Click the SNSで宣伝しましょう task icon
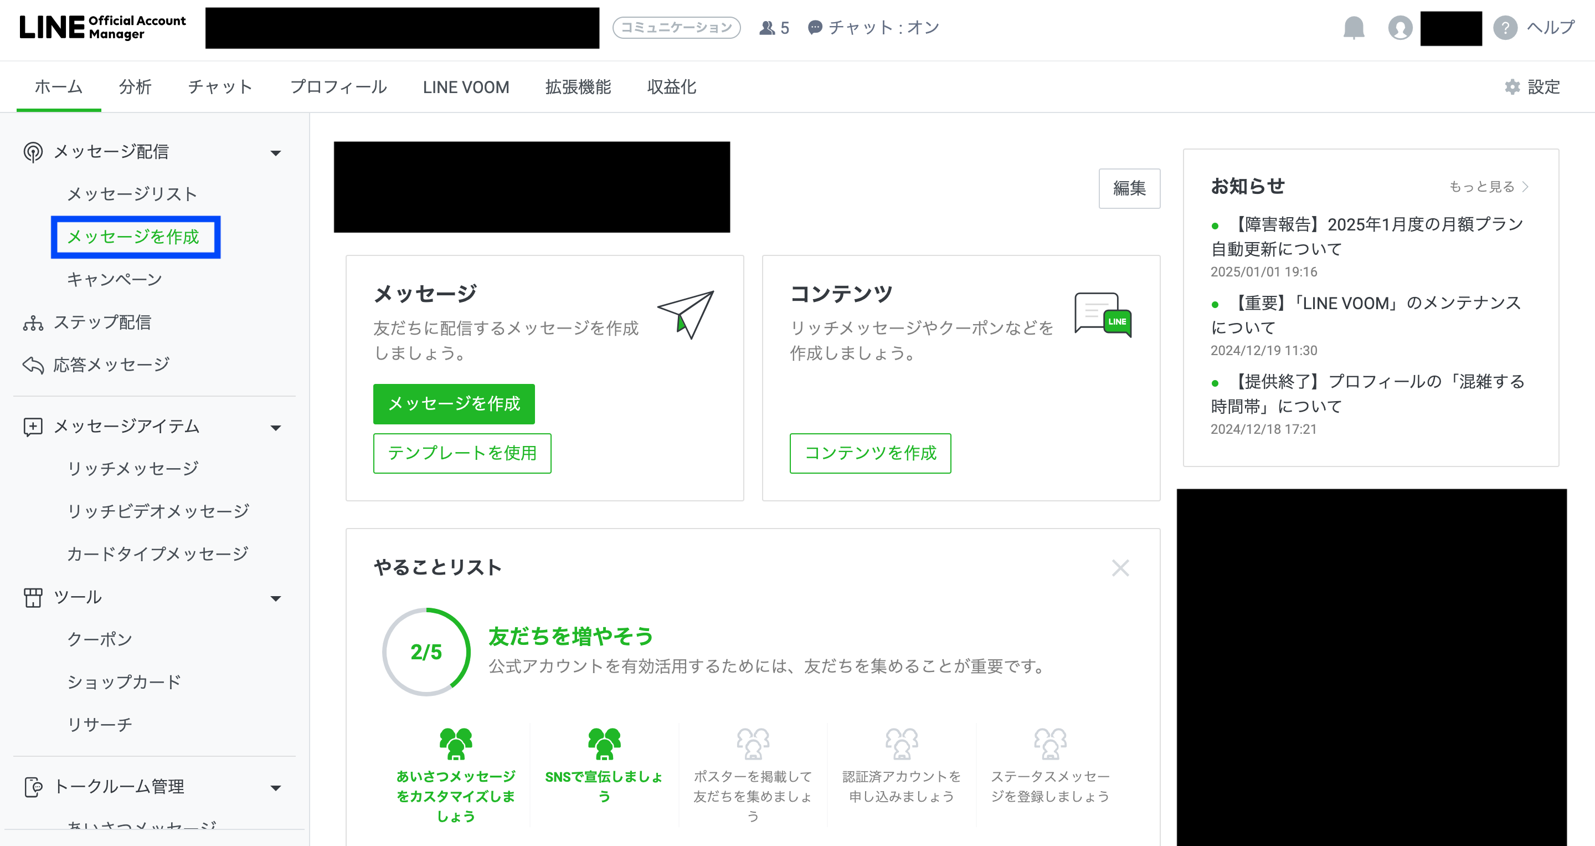Screen dimensions: 1595x846 coord(604,743)
